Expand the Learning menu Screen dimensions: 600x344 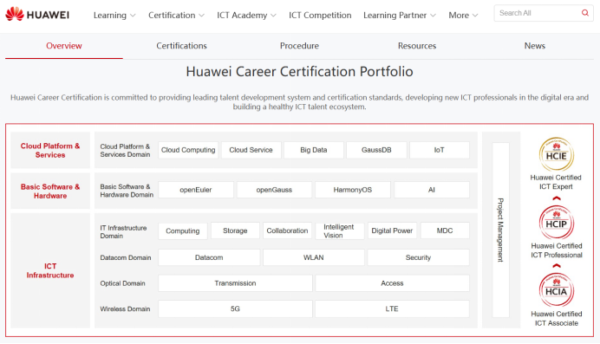pyautogui.click(x=114, y=16)
